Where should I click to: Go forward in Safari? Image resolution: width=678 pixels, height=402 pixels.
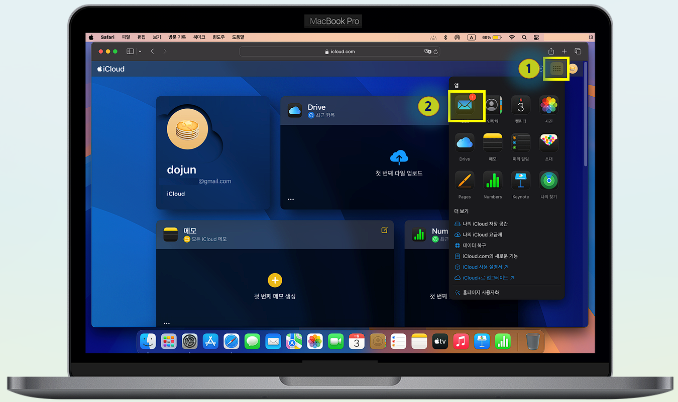click(165, 51)
